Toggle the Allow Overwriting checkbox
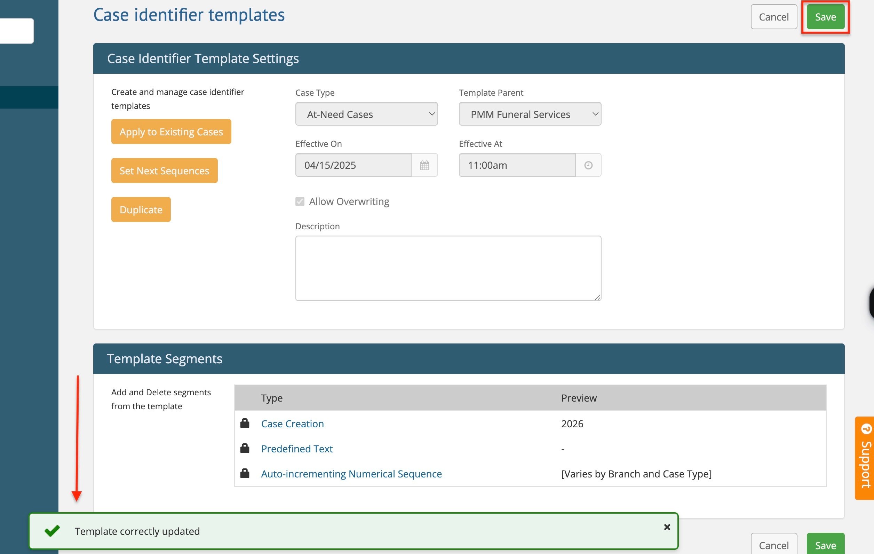Screen dimensions: 874x554 [x=300, y=201]
